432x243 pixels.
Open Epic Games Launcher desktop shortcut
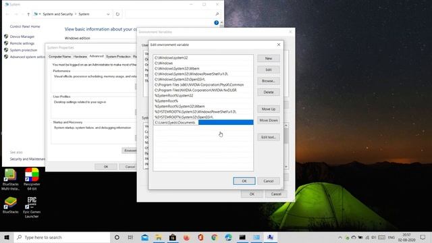(32, 207)
